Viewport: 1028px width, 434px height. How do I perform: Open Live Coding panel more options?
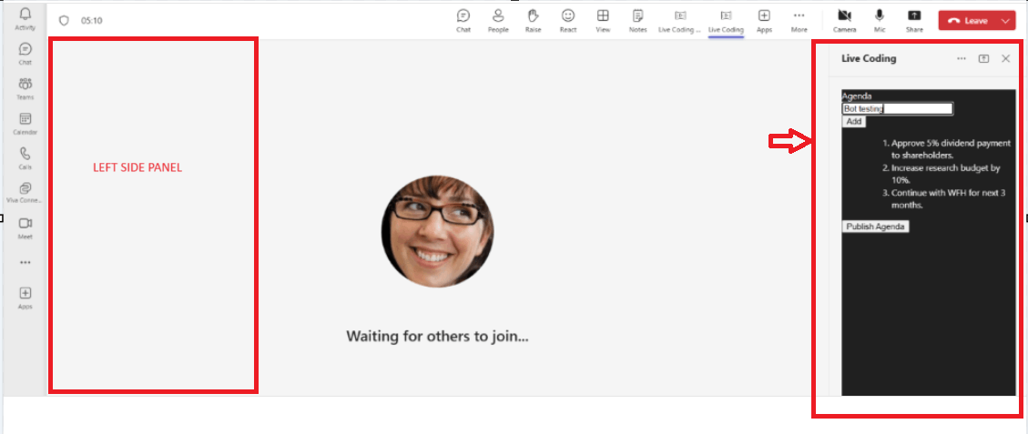[x=962, y=58]
